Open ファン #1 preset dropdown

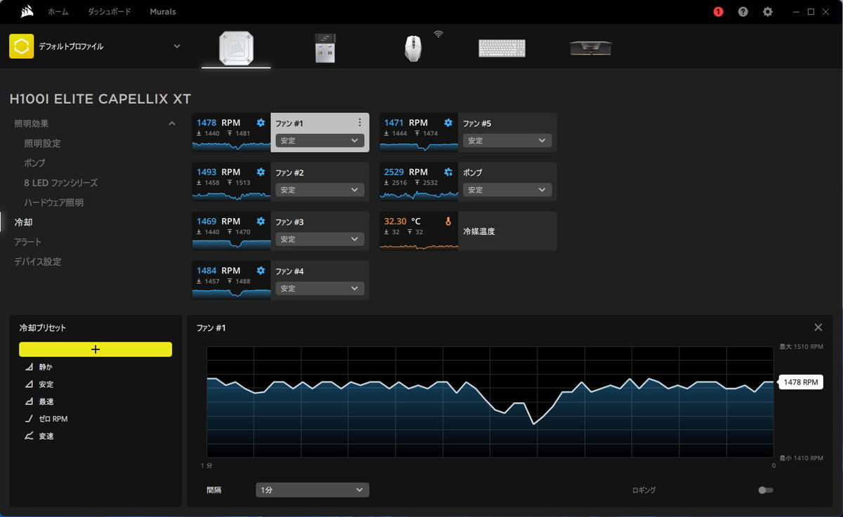click(x=320, y=140)
